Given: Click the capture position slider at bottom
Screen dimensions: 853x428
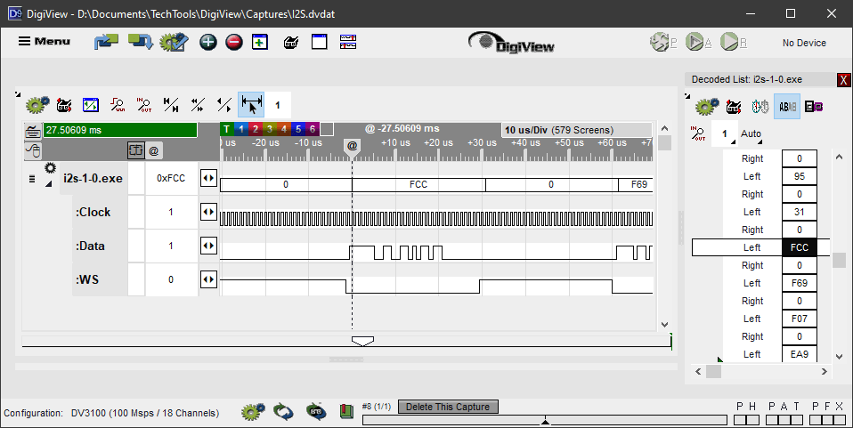Looking at the screenshot, I should (545, 420).
